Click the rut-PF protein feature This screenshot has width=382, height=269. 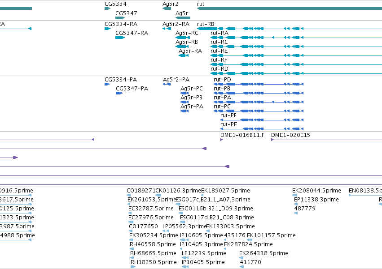tap(262, 120)
